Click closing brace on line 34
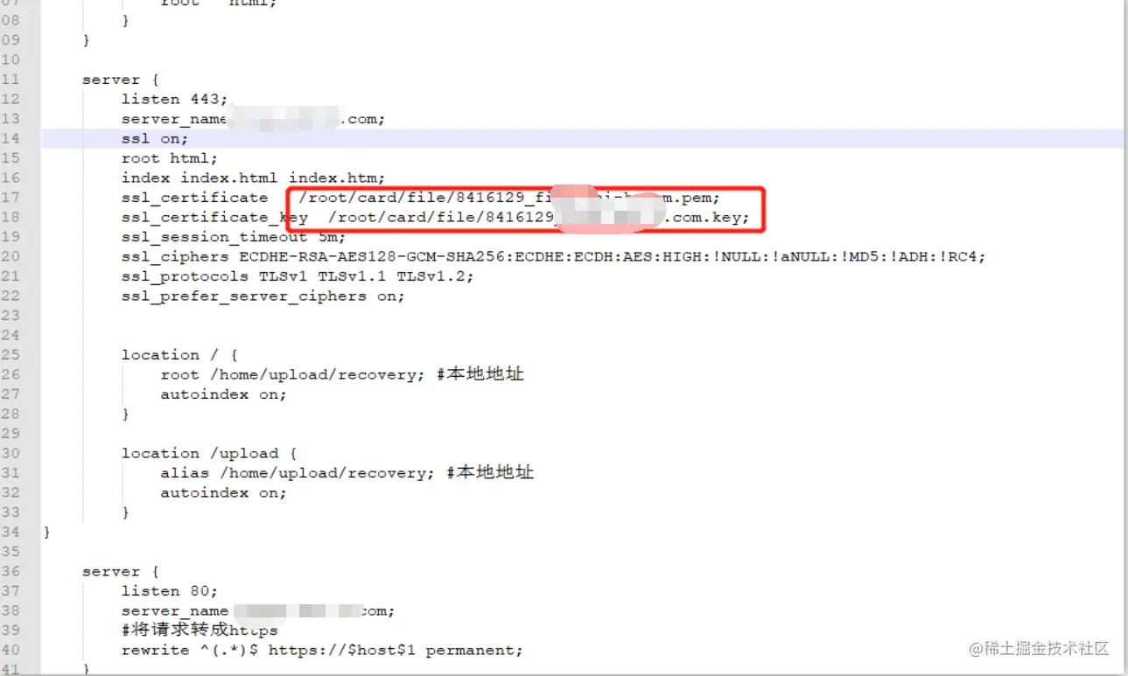The width and height of the screenshot is (1128, 676). click(47, 532)
